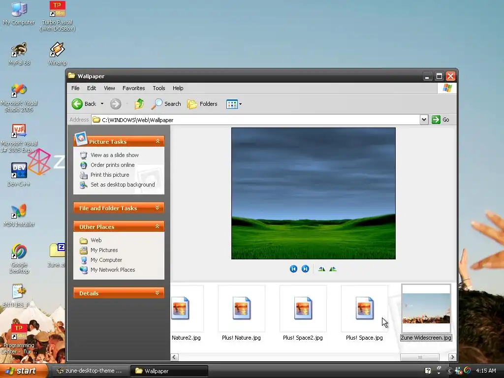Select the MSN Installer desktop icon
504x378 pixels.
[x=19, y=216]
